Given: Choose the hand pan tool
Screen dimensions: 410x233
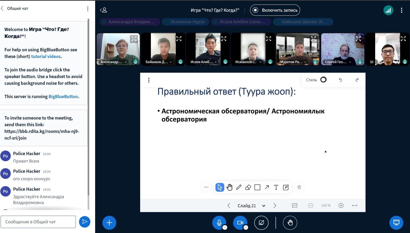Looking at the screenshot, I should click(x=229, y=187).
